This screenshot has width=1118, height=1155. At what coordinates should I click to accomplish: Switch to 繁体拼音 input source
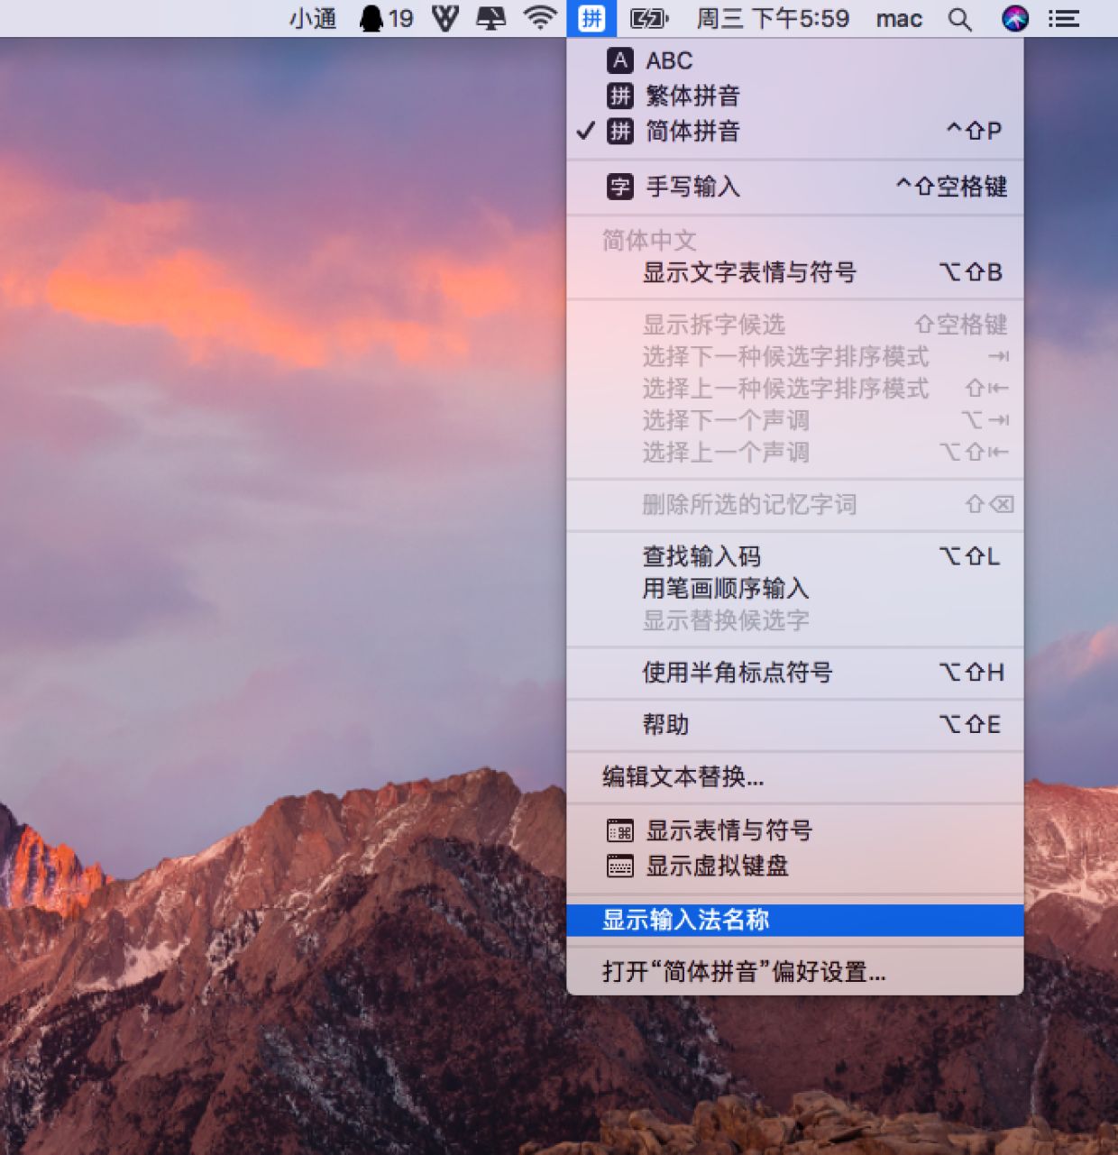(x=795, y=96)
